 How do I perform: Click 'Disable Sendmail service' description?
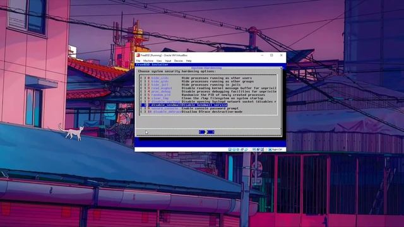tap(205, 105)
